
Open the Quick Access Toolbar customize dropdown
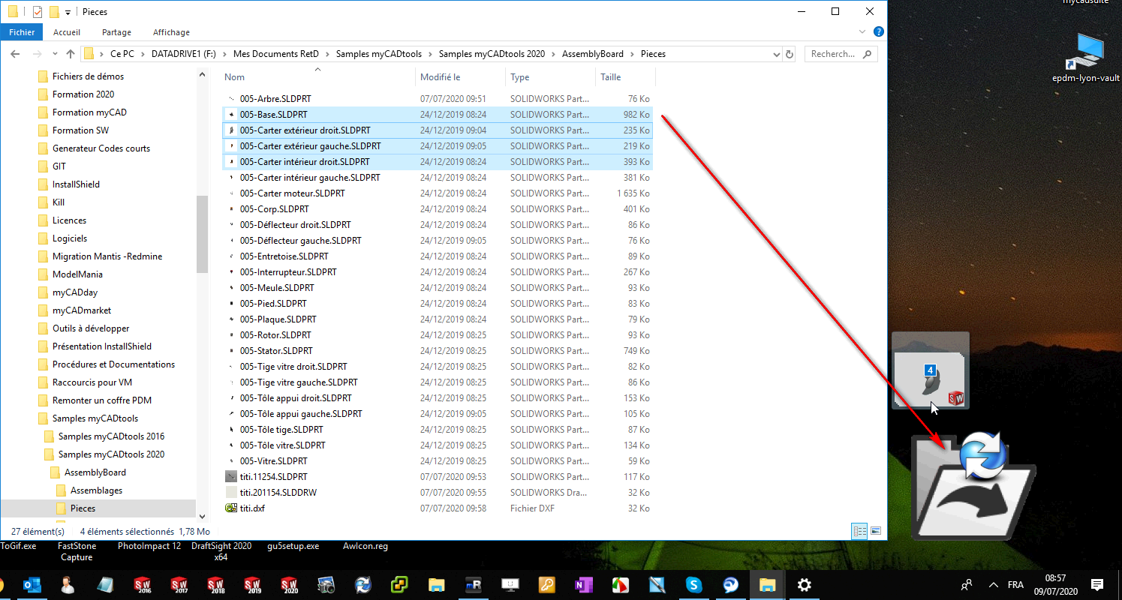click(x=68, y=12)
